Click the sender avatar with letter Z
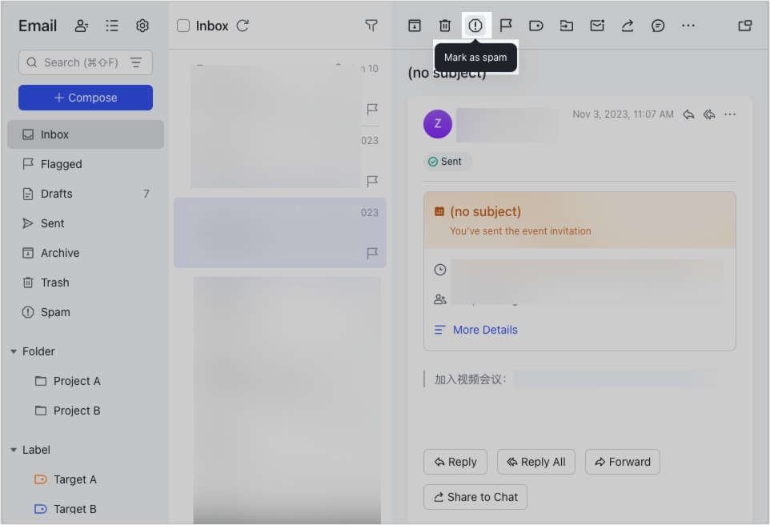Viewport: 770px width, 525px height. (438, 124)
